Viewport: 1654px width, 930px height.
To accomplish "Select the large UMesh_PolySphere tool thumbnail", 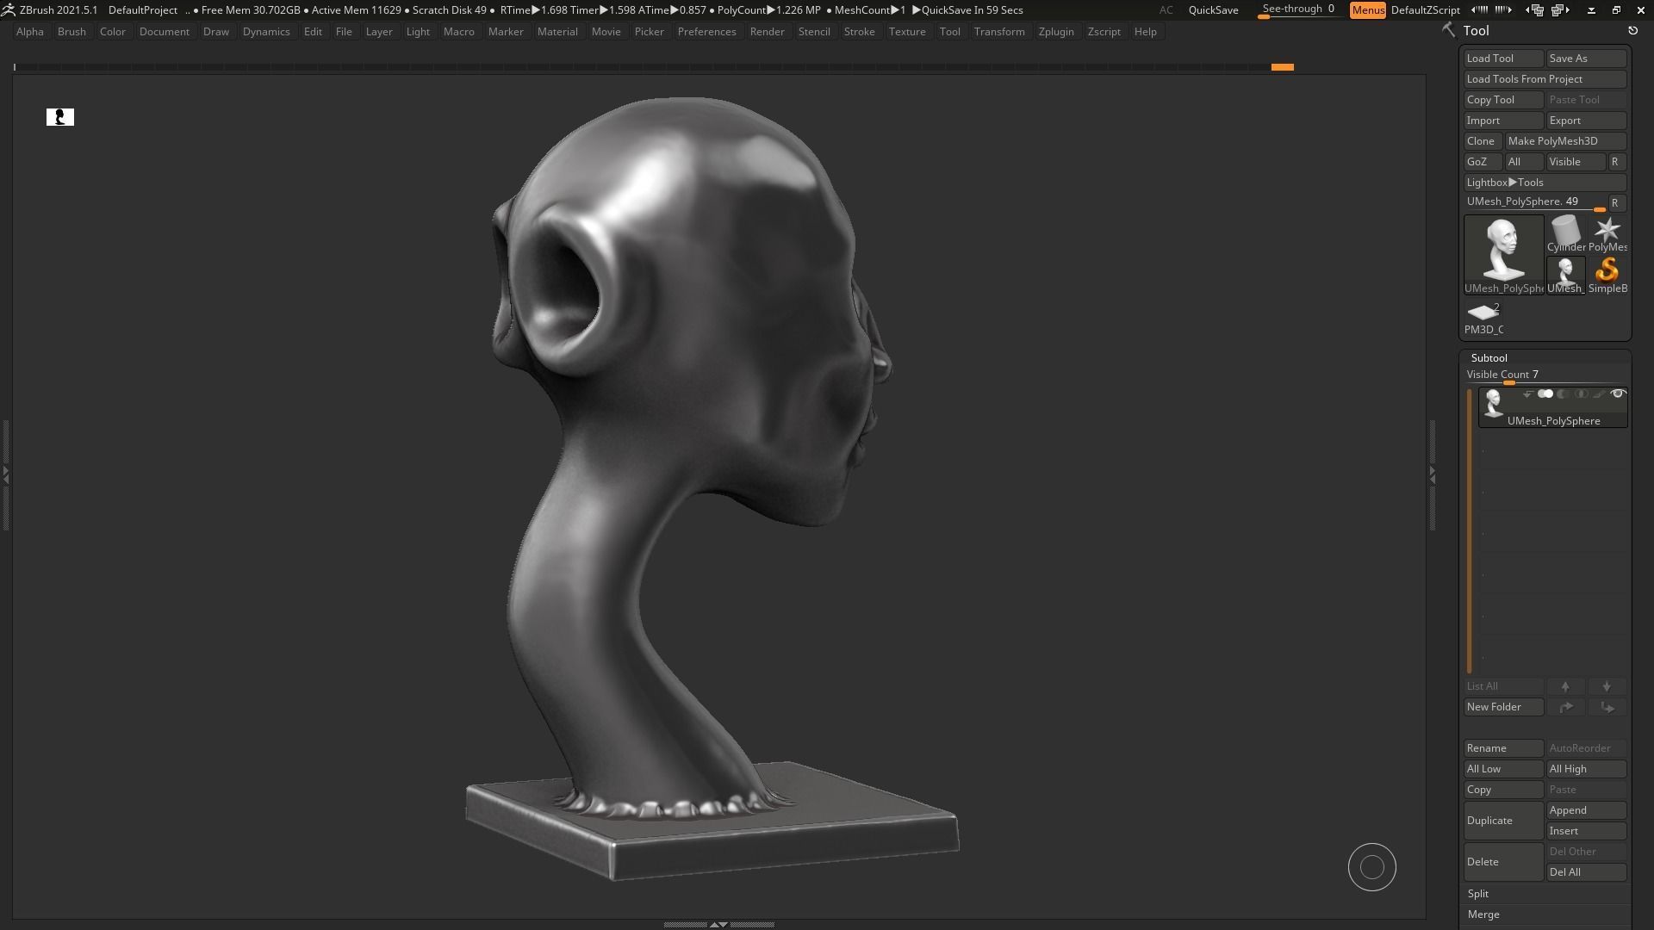I will pos(1504,254).
